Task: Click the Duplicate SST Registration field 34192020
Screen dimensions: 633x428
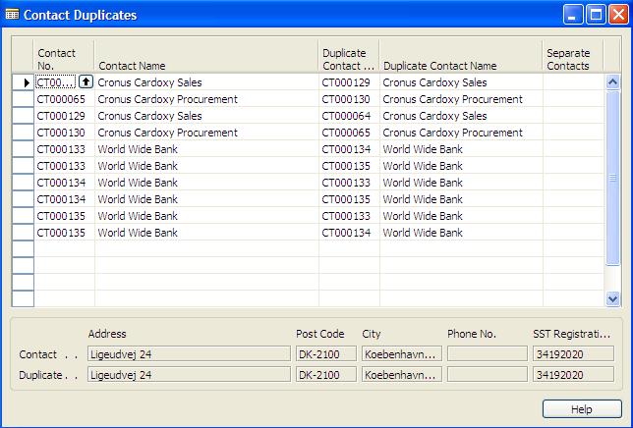Action: click(573, 374)
